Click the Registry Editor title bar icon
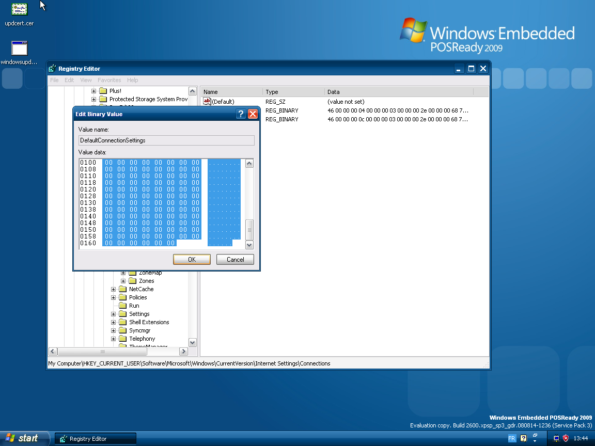 click(x=52, y=69)
